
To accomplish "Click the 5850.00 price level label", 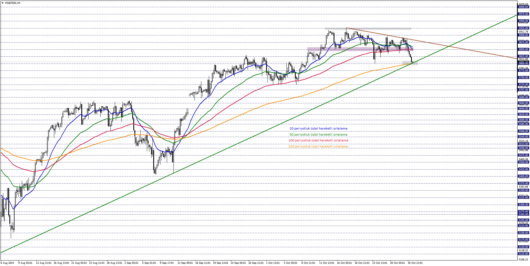I will click(x=523, y=49).
